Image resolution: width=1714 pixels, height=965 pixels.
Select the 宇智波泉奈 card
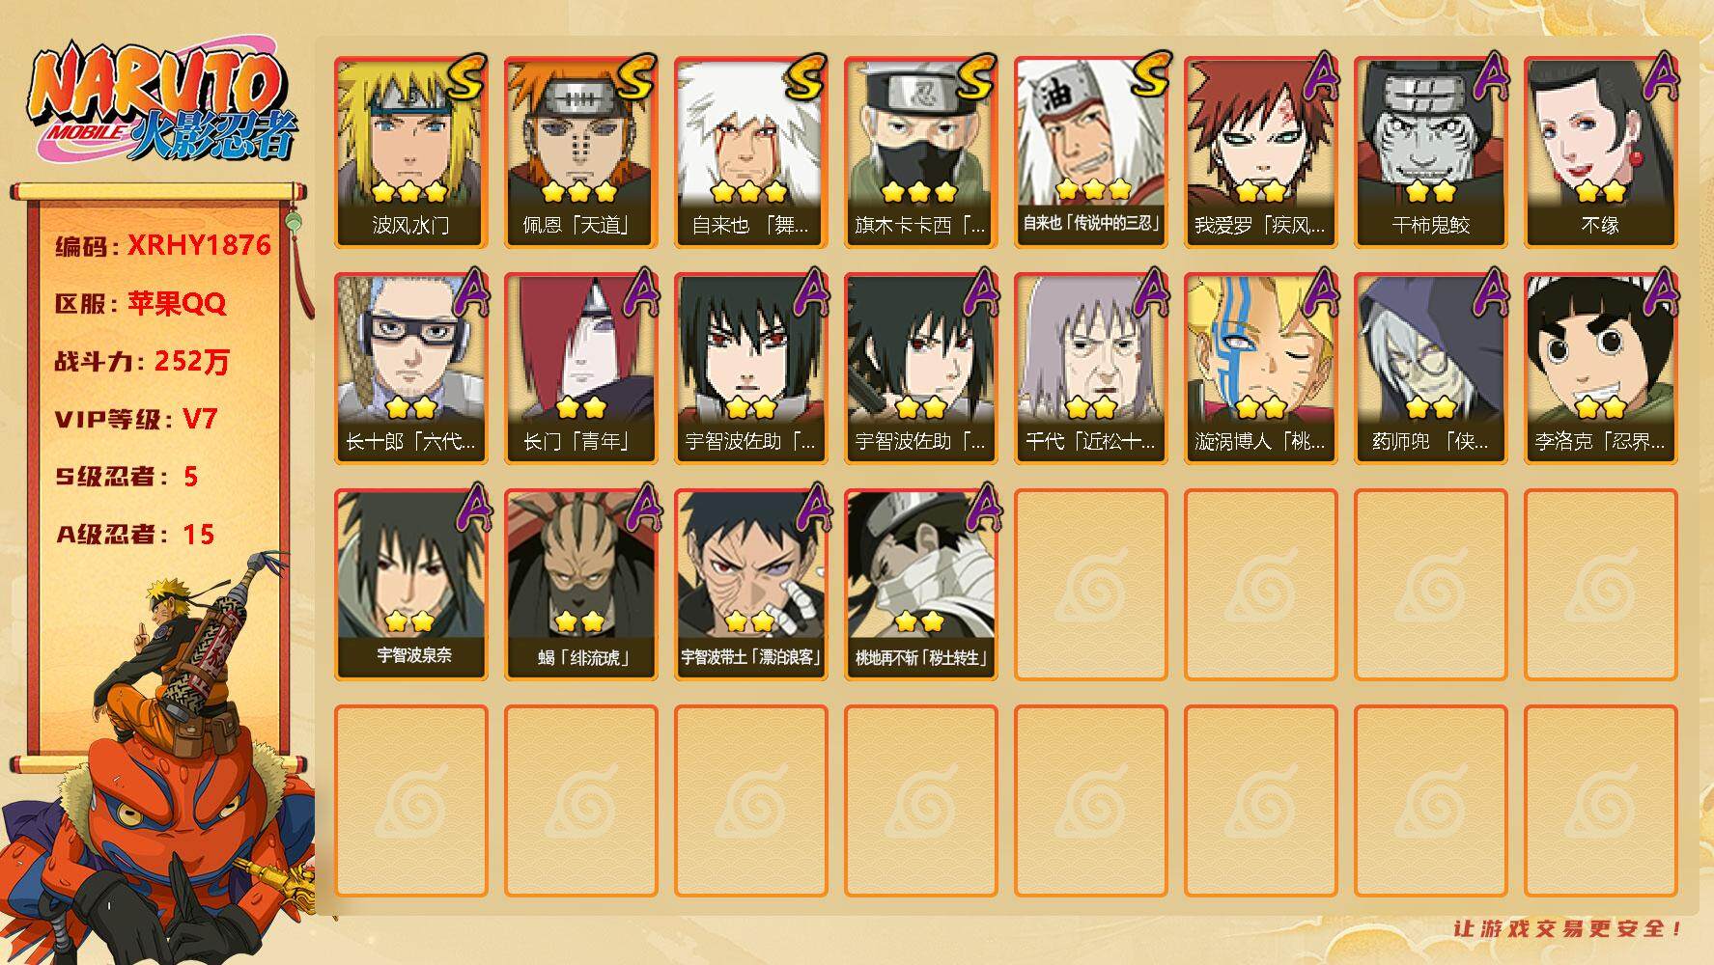point(411,585)
